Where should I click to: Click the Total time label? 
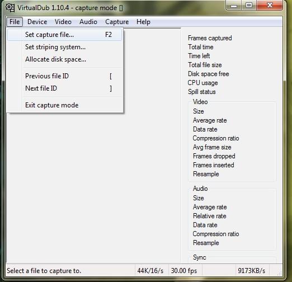(200, 47)
